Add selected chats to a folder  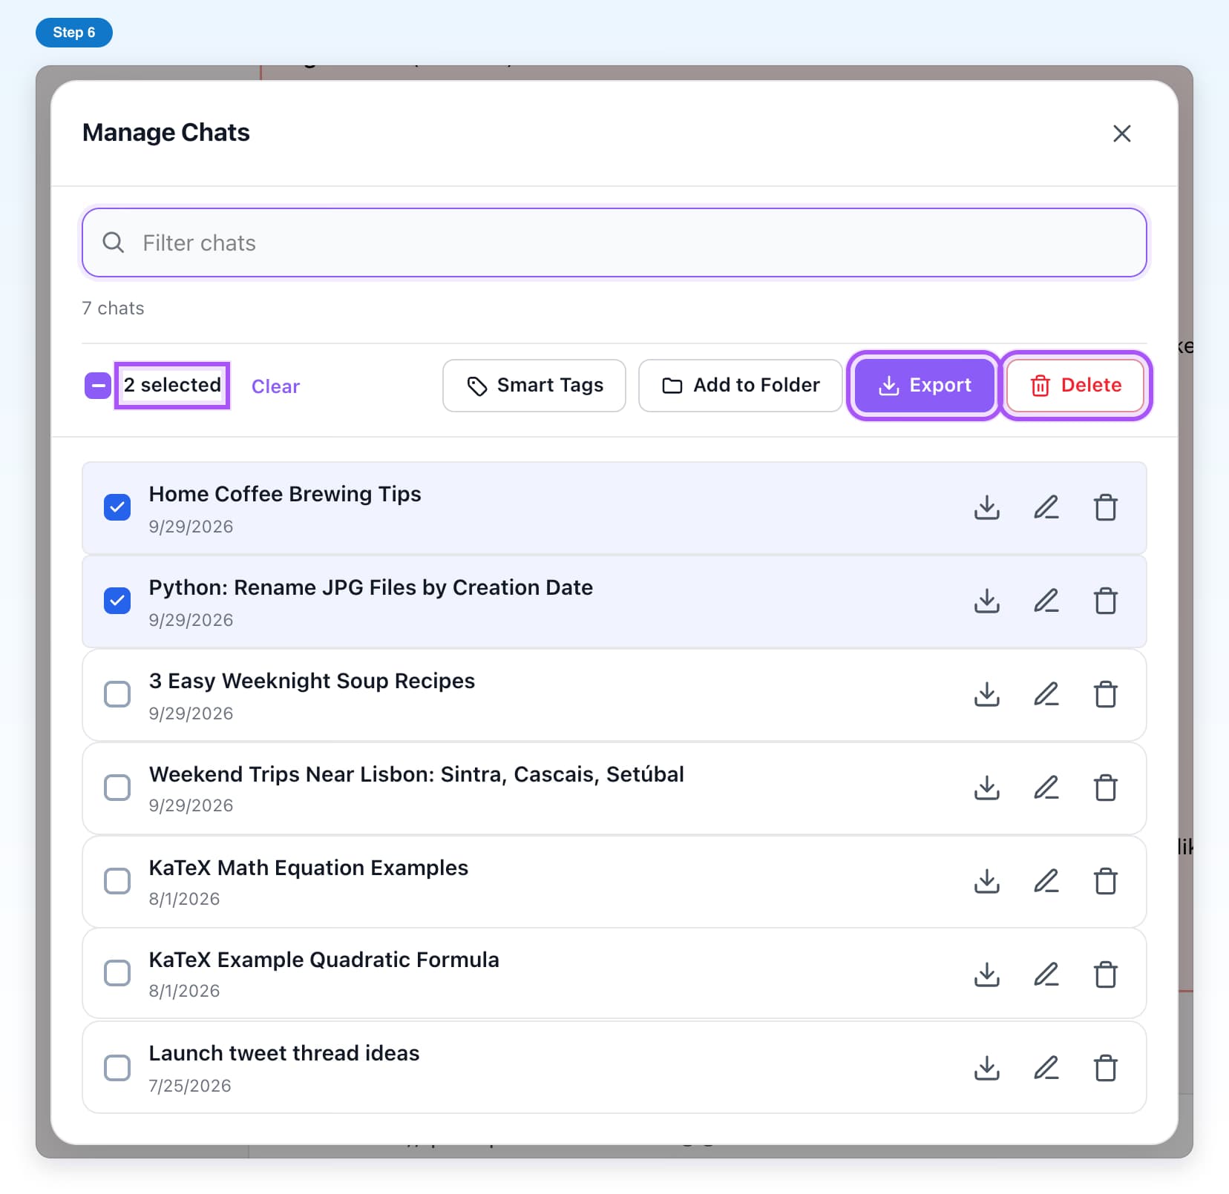(x=741, y=386)
